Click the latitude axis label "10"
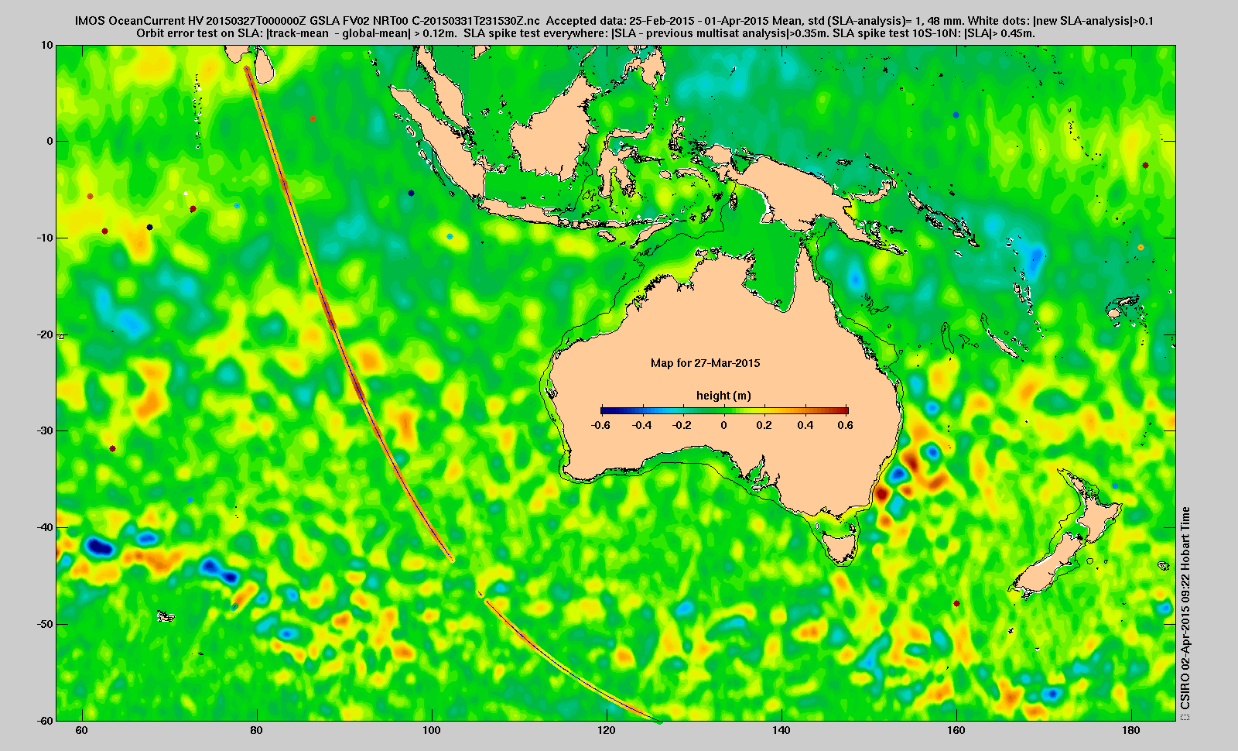Image resolution: width=1238 pixels, height=751 pixels. [47, 45]
